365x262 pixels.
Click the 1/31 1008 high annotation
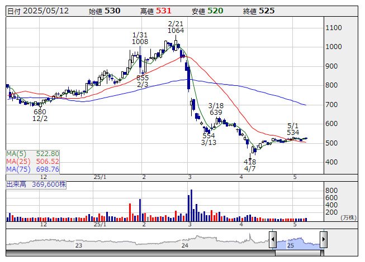click(x=140, y=38)
